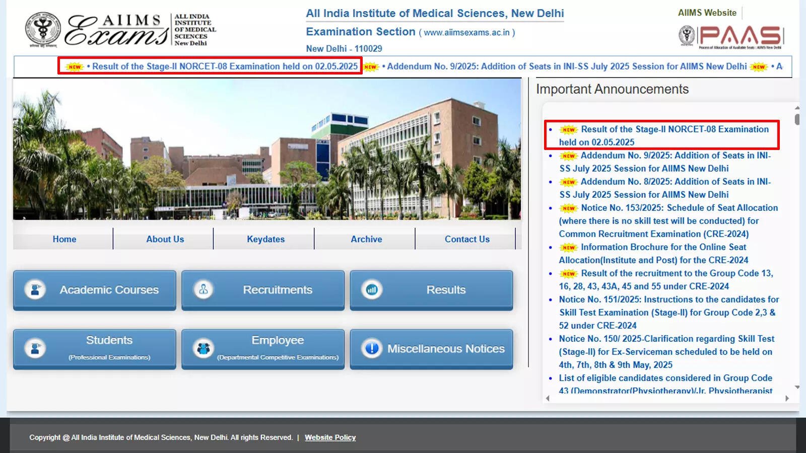Open Students Professional Examinations button
This screenshot has width=806, height=453.
95,349
